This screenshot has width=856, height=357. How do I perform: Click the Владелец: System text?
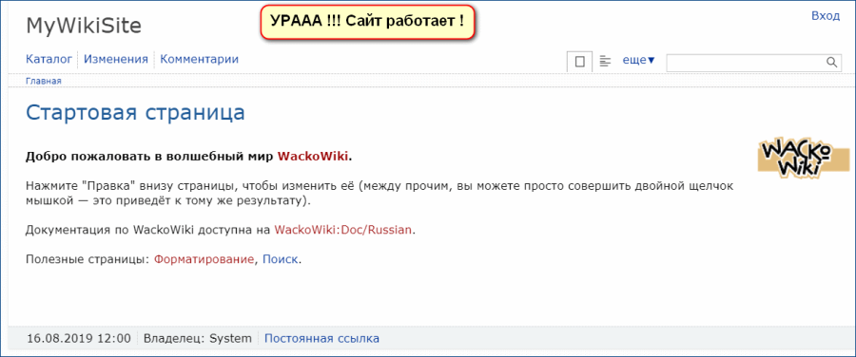click(198, 338)
